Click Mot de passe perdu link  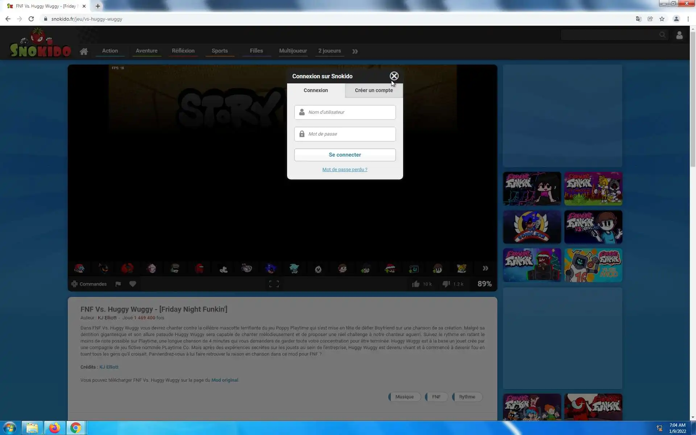click(344, 169)
